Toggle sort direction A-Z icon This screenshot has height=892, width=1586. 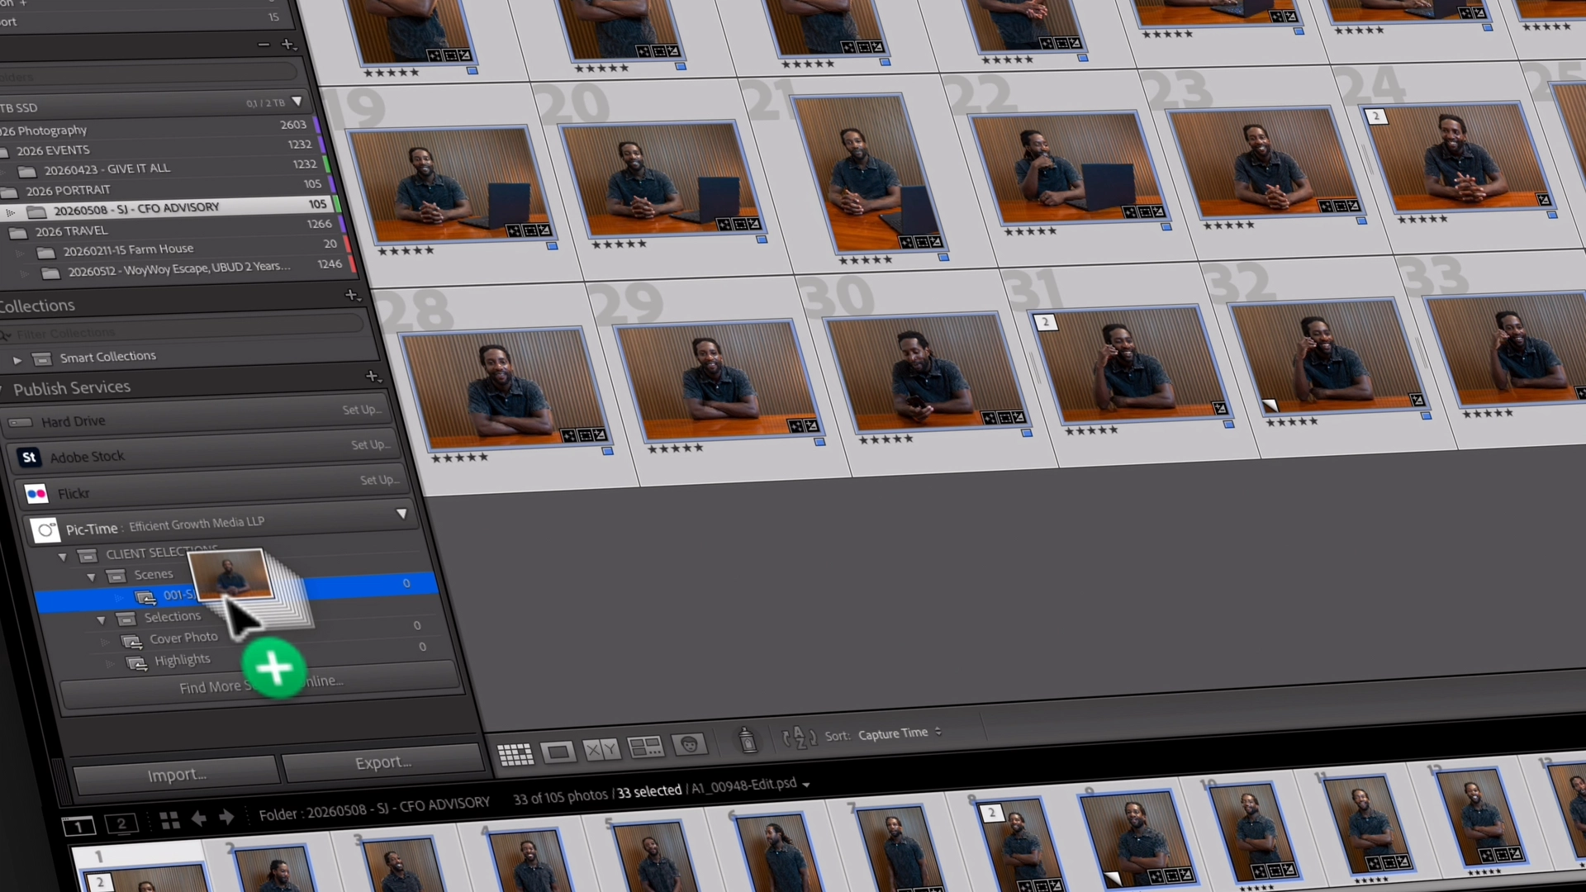[799, 737]
